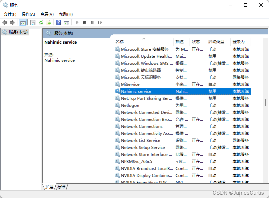Select the Network Connected Devi... service row
The image size is (269, 198).
coord(183,113)
